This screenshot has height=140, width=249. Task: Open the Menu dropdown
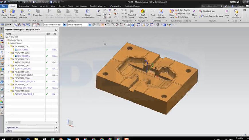[x=6, y=25]
